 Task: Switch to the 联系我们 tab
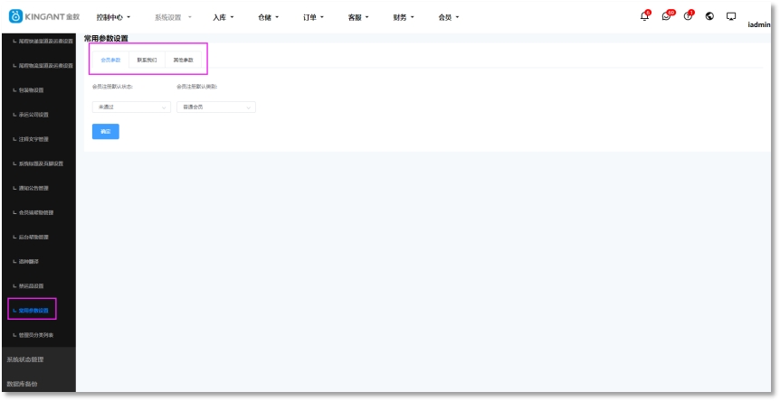(147, 60)
